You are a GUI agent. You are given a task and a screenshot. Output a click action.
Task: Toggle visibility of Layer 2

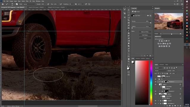tap(156, 84)
